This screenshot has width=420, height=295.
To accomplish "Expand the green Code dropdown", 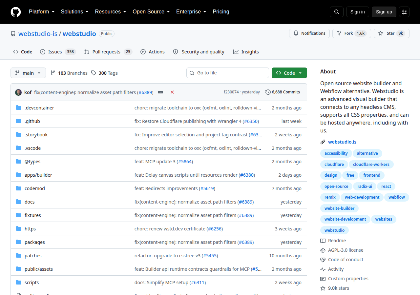I will click(x=289, y=73).
